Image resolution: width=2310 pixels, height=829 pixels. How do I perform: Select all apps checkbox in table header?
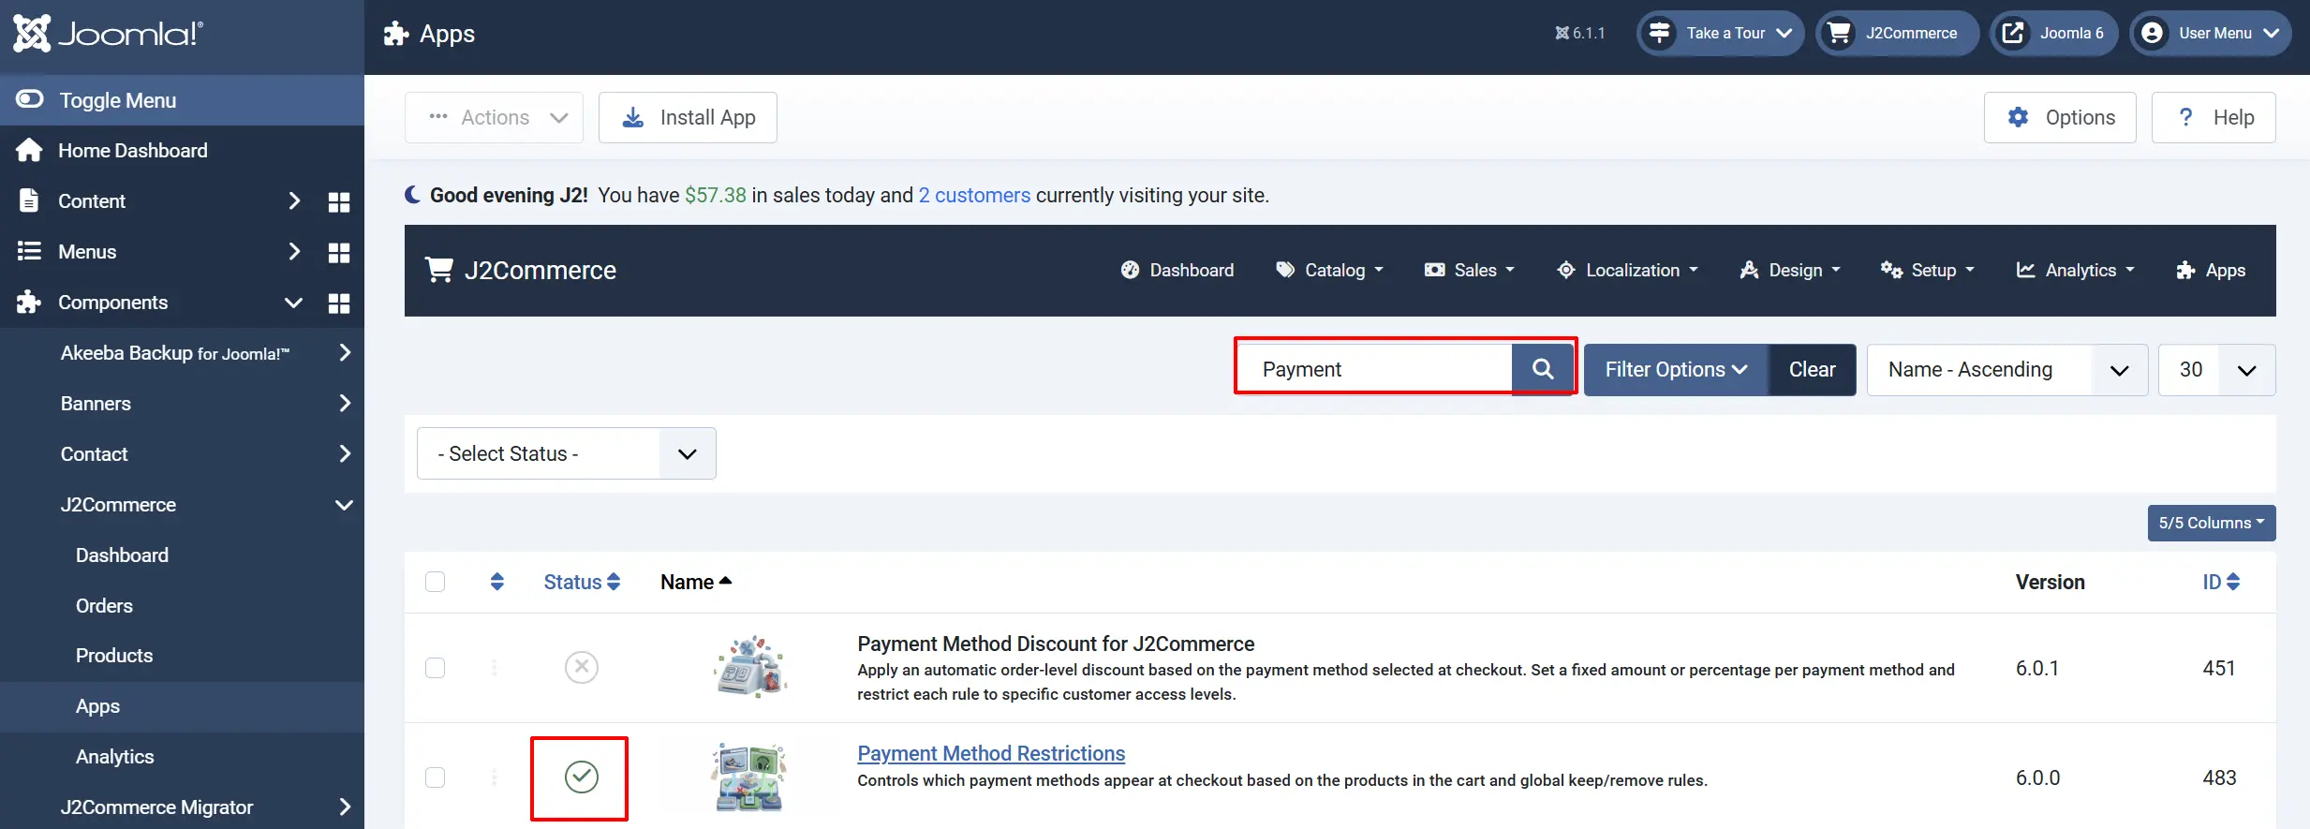point(435,582)
